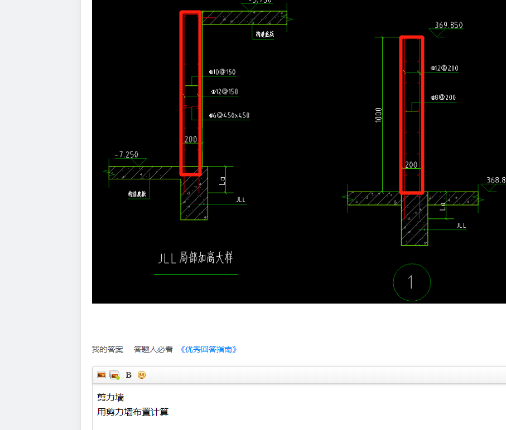The height and width of the screenshot is (430, 506).
Task: Click the insert image icon in editor toolbar
Action: (102, 375)
